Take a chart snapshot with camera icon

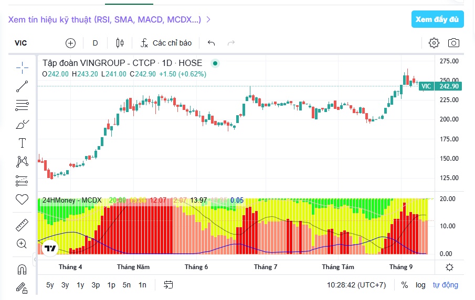click(x=453, y=43)
